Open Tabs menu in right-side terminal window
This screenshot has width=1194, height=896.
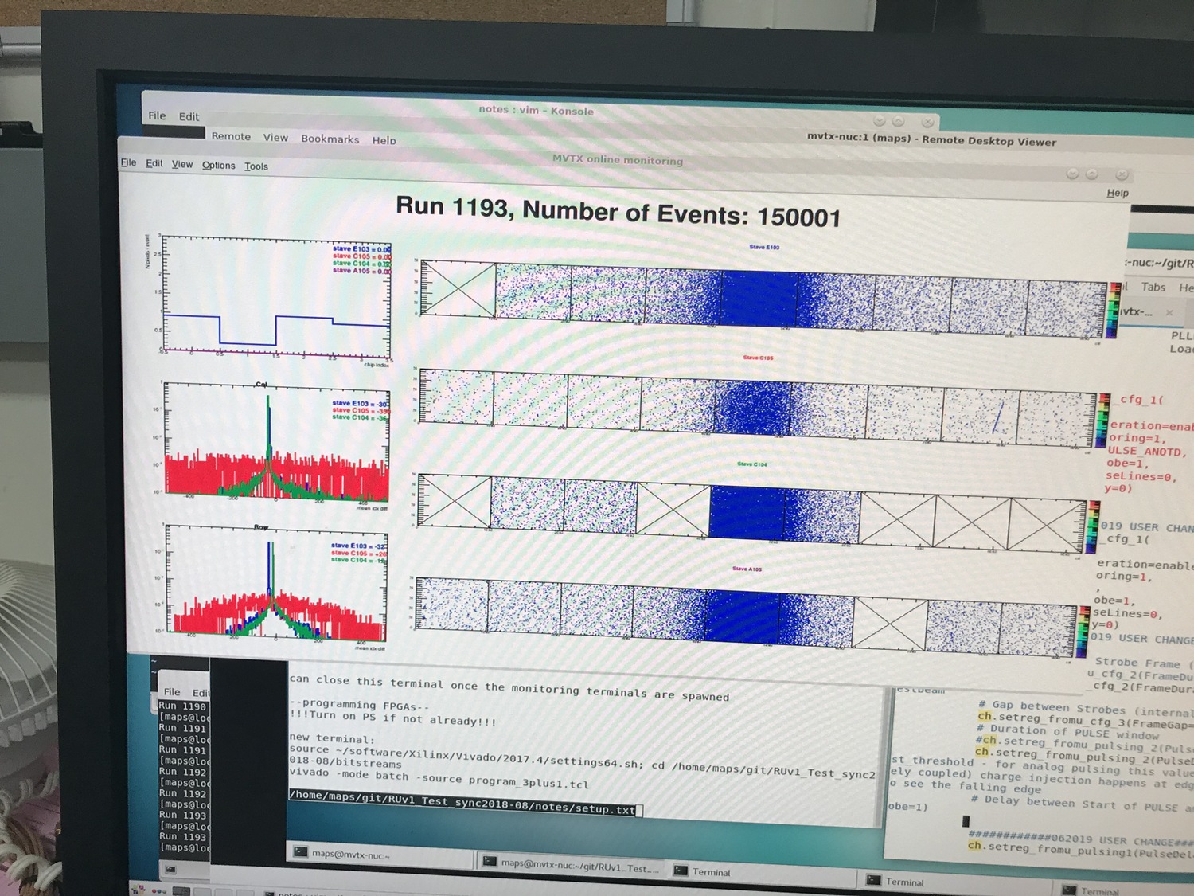point(1153,287)
